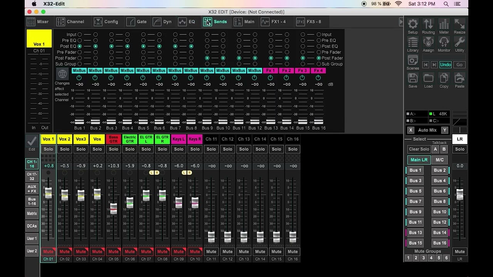
Task: Toggle Mute on Ch 05 Bass GTR
Action: (113, 252)
